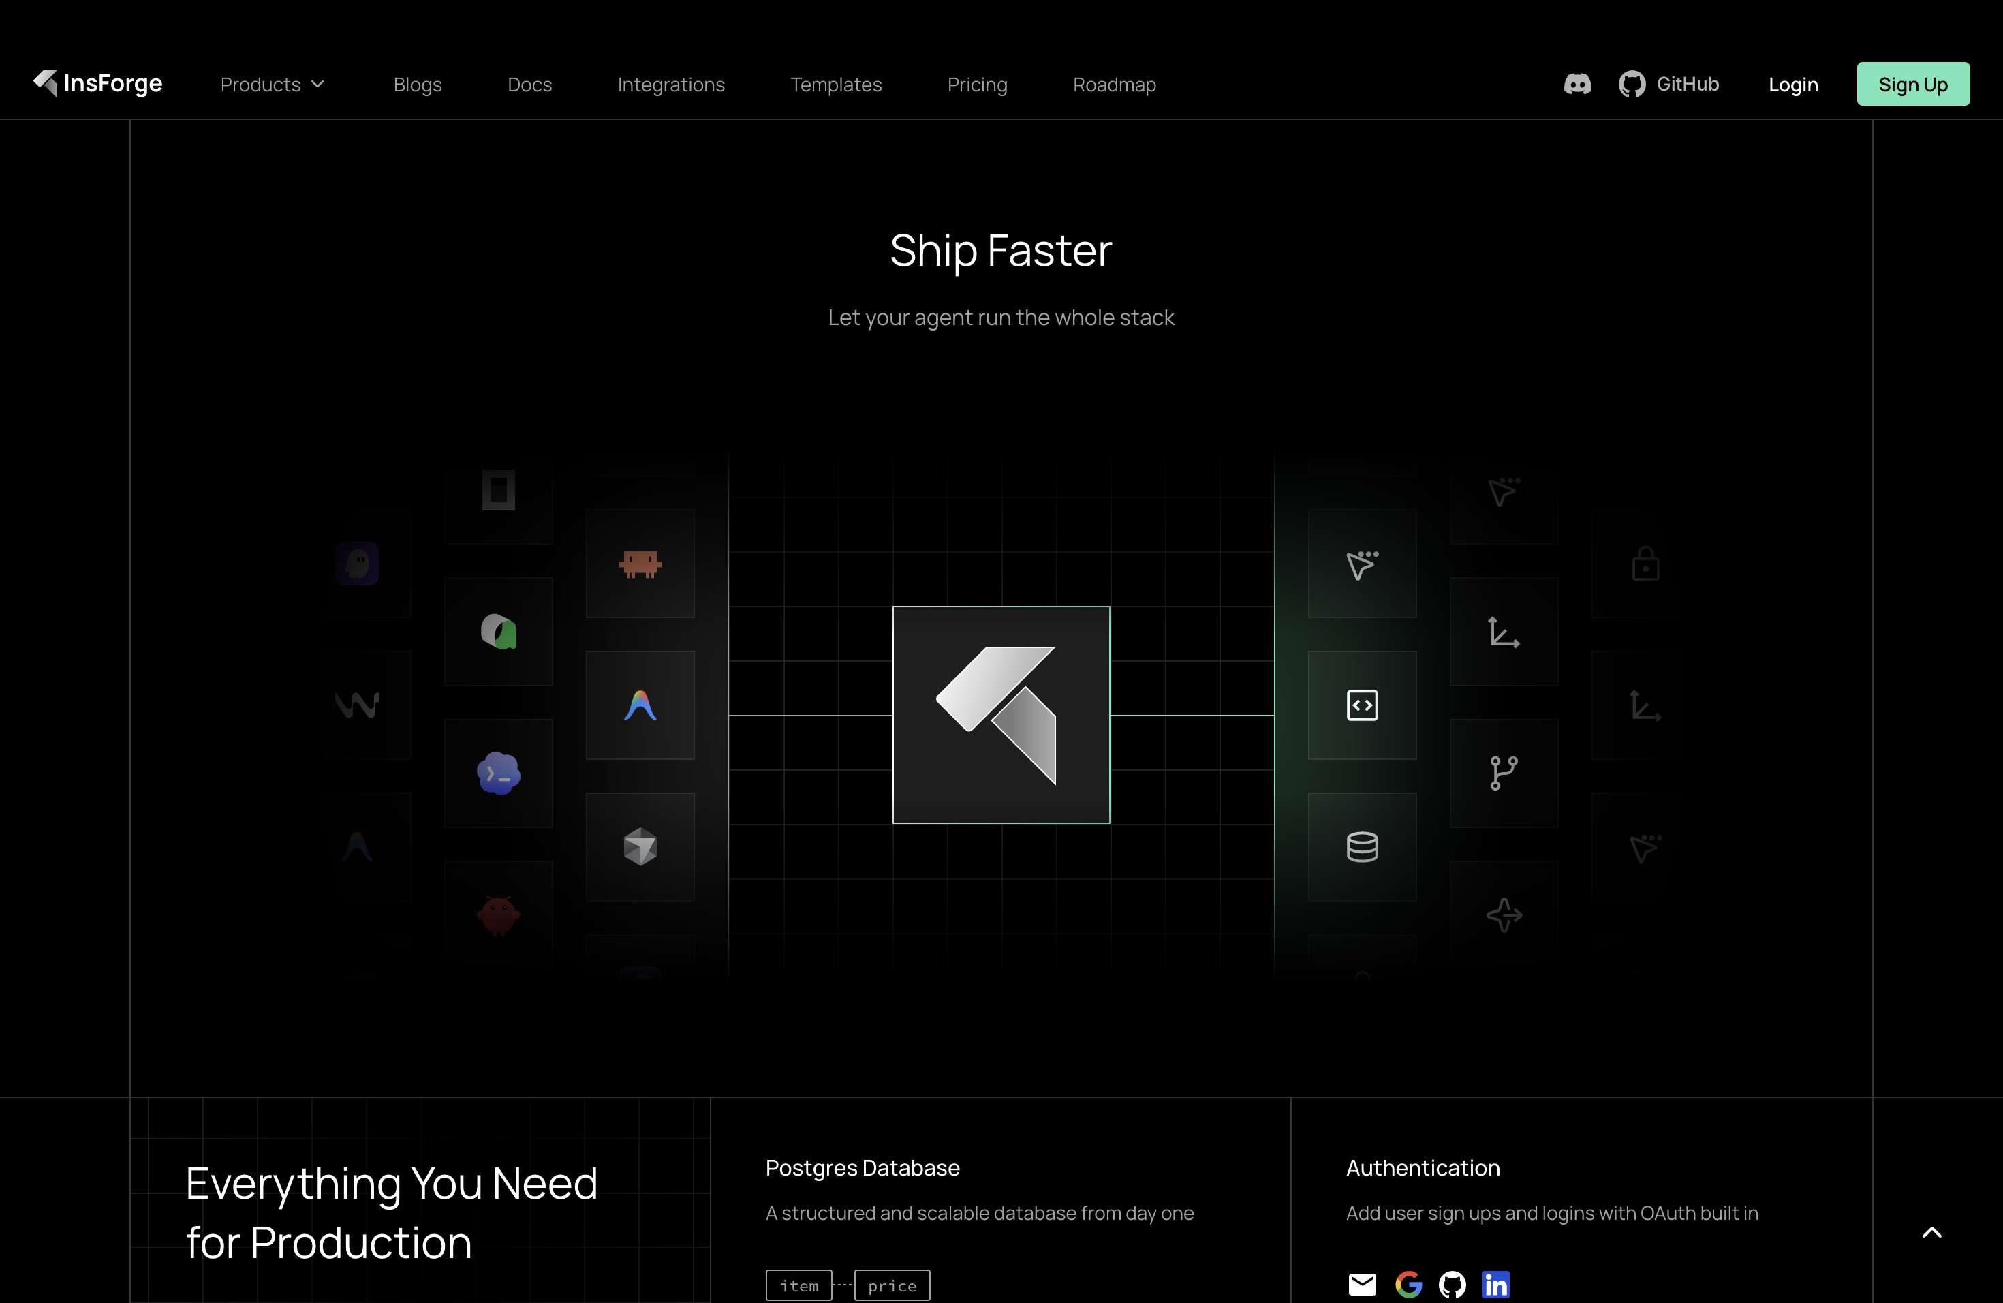Click the InsForge logo
This screenshot has width=2003, height=1303.
tap(97, 83)
